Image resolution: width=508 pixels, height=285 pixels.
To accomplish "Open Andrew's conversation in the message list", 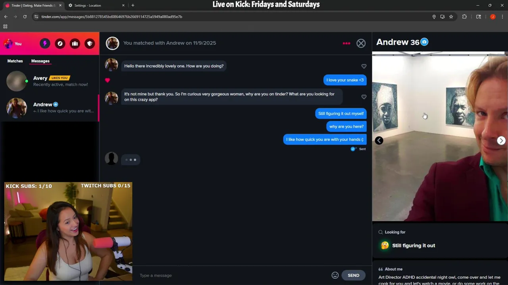I will 50,108.
